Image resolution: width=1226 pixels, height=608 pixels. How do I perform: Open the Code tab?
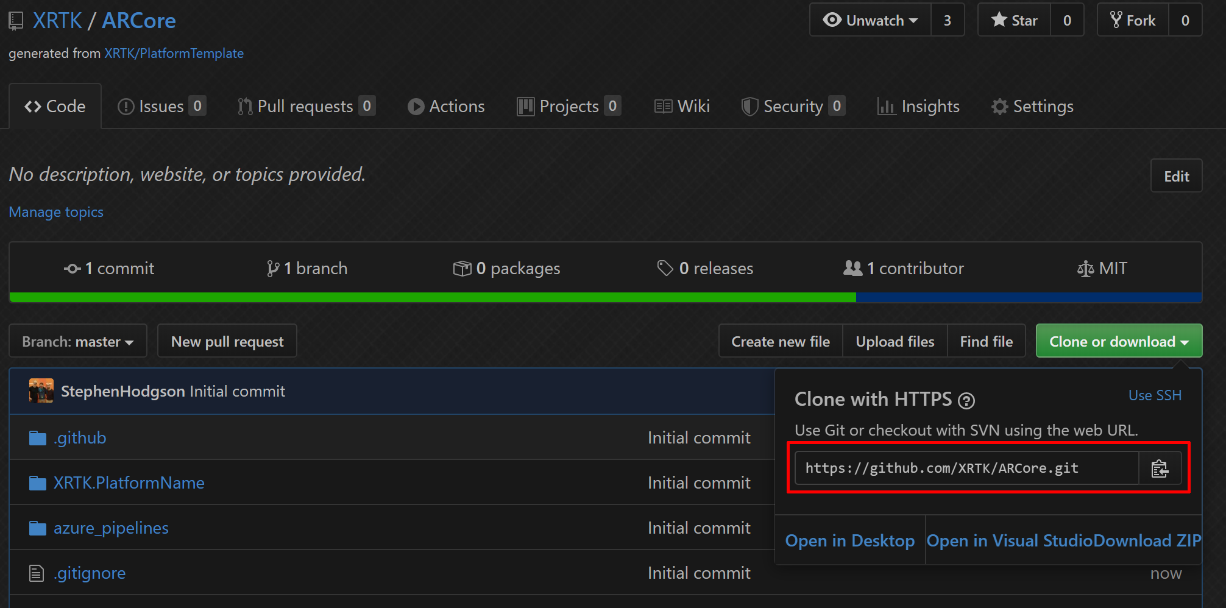click(x=55, y=107)
